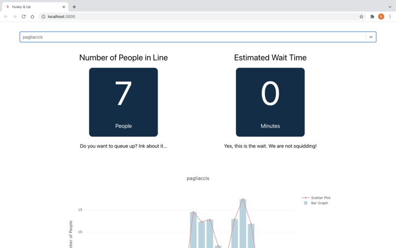Toggle the Scatter Plot legend entry

click(x=316, y=198)
